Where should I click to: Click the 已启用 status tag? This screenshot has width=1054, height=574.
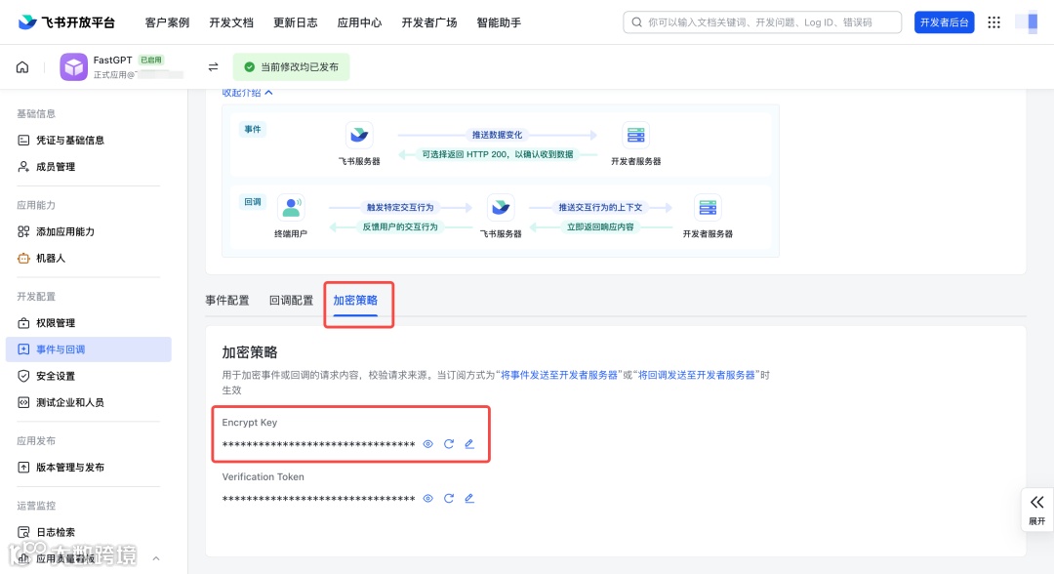150,60
